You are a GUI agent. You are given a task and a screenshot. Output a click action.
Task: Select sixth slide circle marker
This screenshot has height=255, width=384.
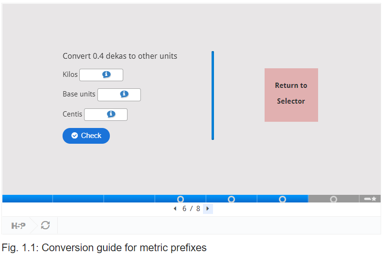[x=282, y=199]
